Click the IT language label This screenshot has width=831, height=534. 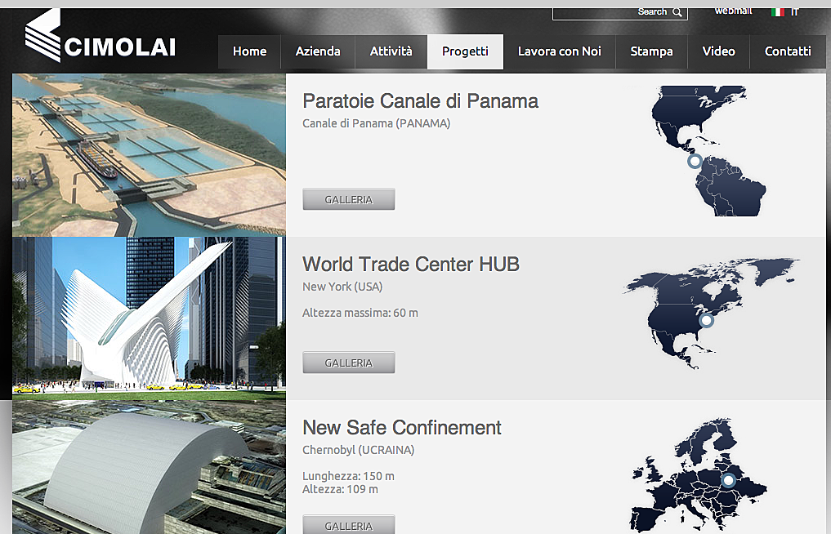tap(794, 12)
